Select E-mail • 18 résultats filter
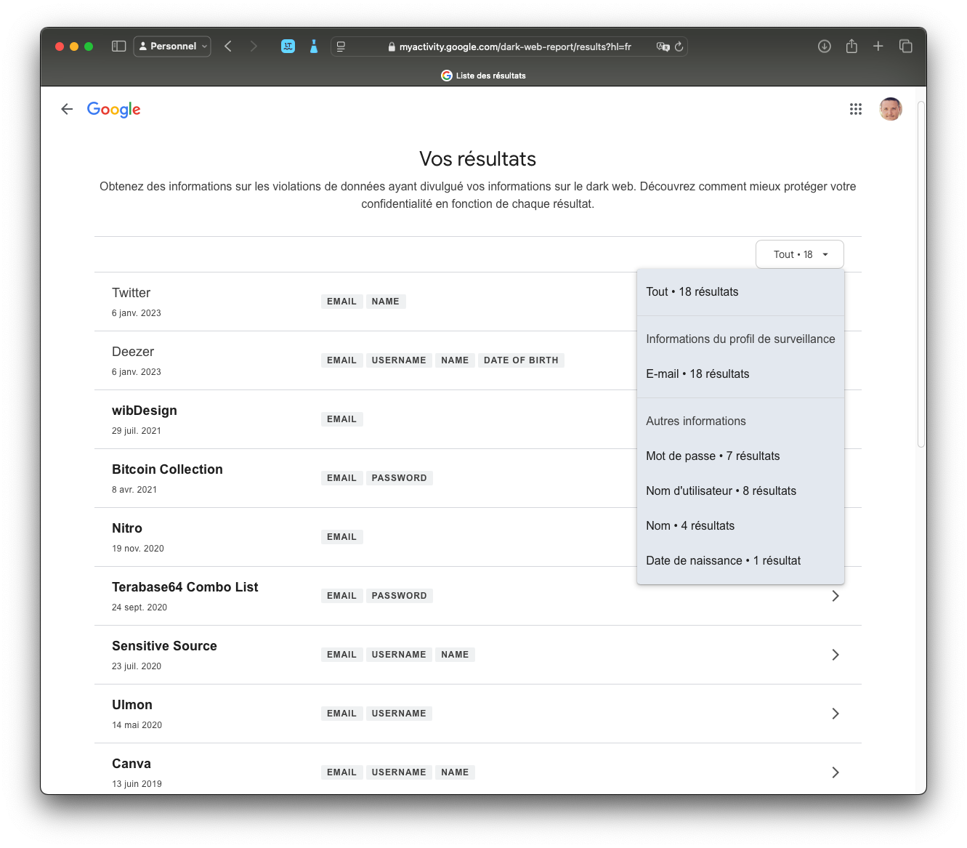 coord(697,374)
